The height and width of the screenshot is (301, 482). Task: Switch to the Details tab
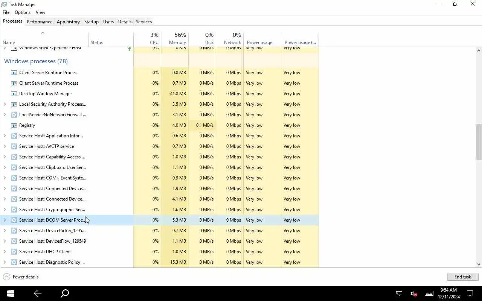click(125, 22)
